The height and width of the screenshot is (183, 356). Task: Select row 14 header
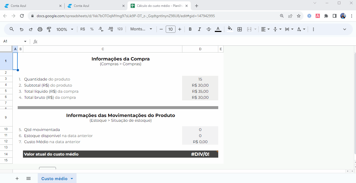tap(6, 154)
